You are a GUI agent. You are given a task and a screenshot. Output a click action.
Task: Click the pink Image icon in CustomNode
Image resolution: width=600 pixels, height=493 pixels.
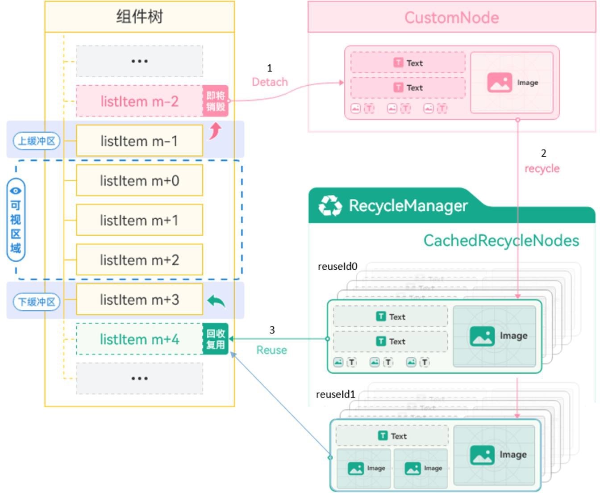pyautogui.click(x=500, y=83)
